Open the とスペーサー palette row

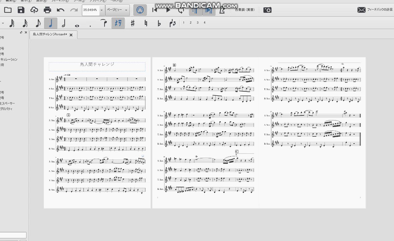pos(7,103)
